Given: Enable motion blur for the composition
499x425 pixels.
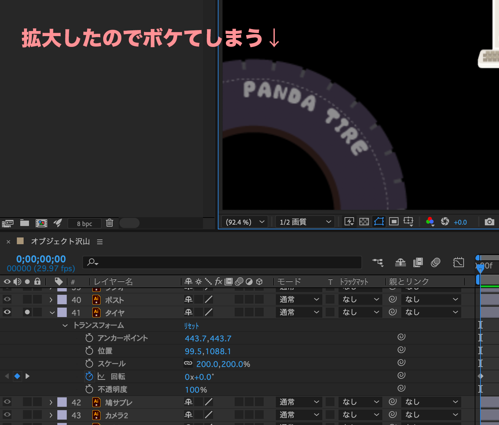Looking at the screenshot, I should [x=436, y=262].
